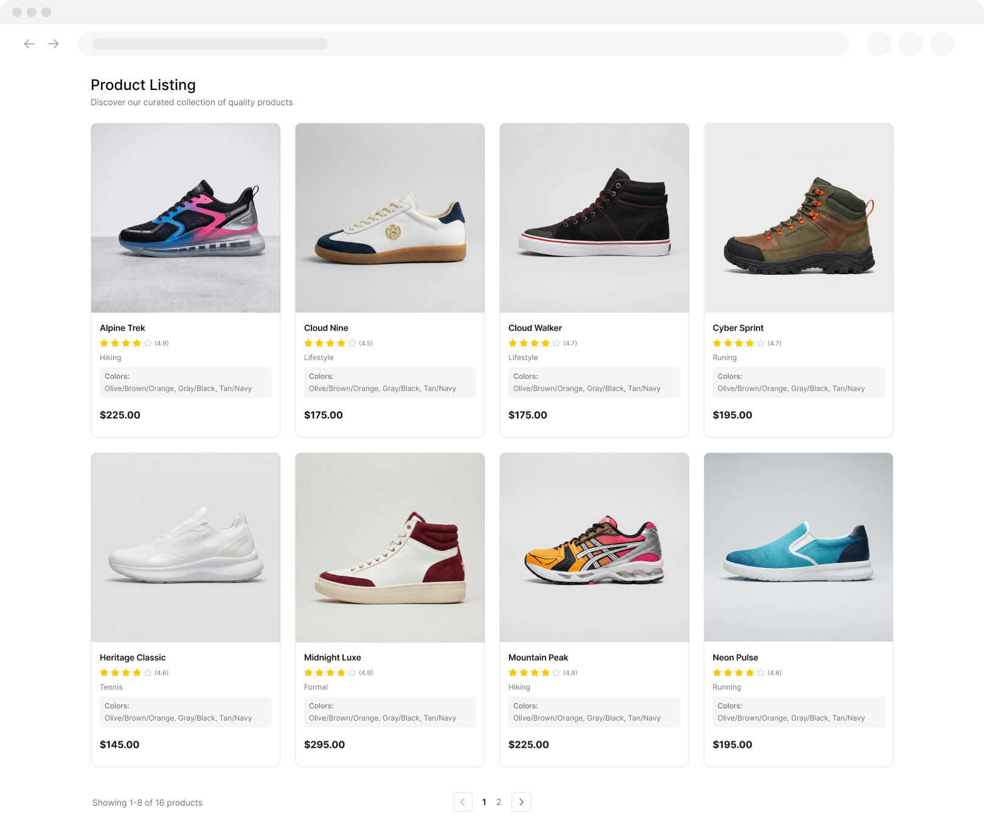Click the Hiking category label on Mountain Peak

tap(519, 687)
